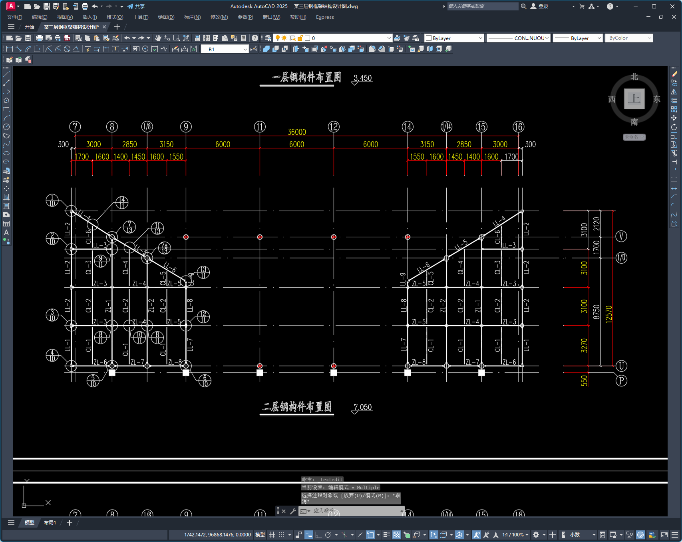The width and height of the screenshot is (682, 542).
Task: Toggle ortho mode in status bar
Action: 318,535
